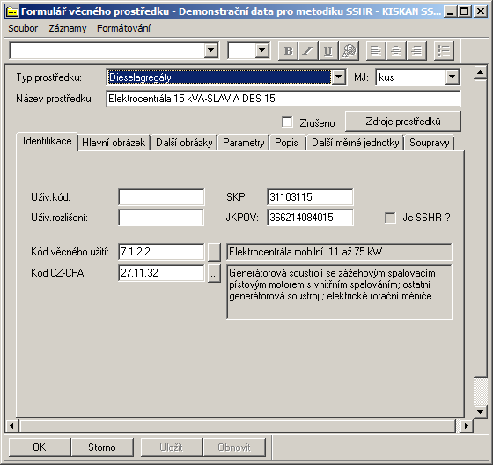Switch to Parametry tab

pos(244,143)
